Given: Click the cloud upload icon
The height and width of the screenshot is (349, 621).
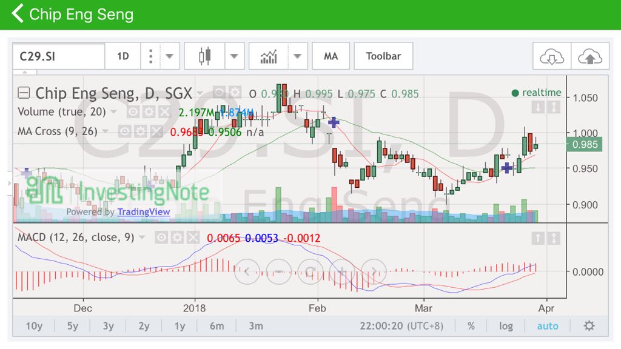Looking at the screenshot, I should tap(590, 56).
